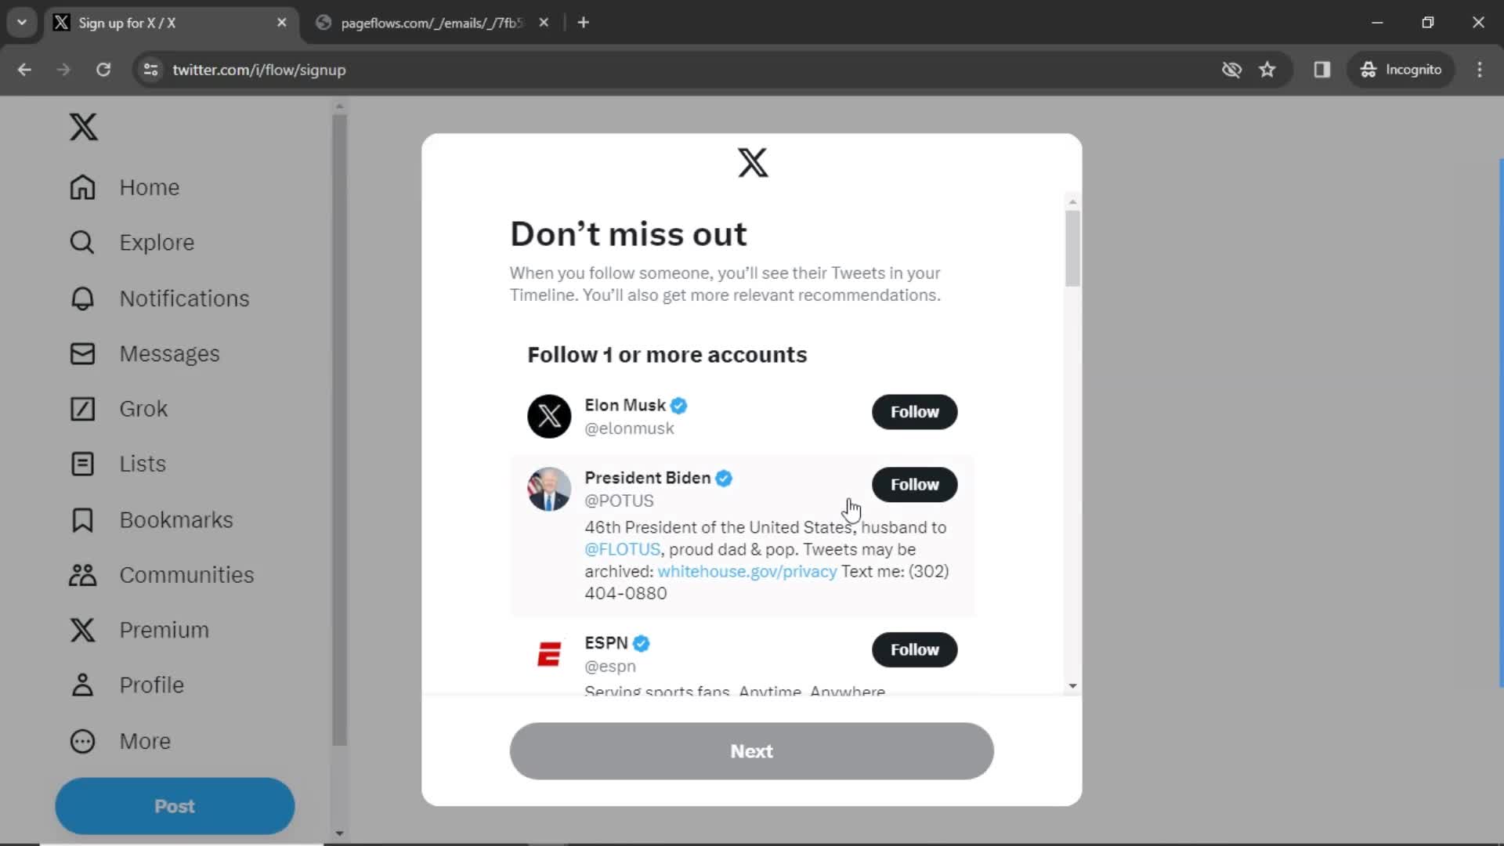Screen dimensions: 1504x846
Task: Click the Explore sidebar icon
Action: [81, 243]
